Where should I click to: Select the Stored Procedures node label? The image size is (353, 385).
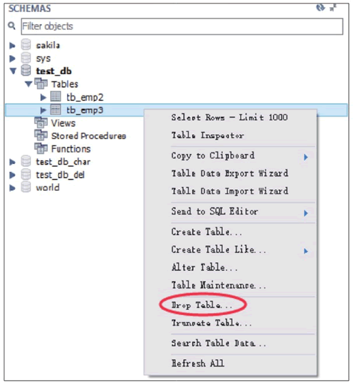[88, 136]
